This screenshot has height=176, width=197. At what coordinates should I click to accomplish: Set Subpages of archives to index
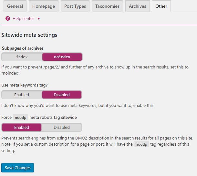tap(22, 57)
